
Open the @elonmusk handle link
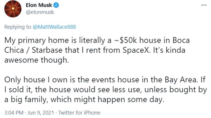click(x=40, y=12)
